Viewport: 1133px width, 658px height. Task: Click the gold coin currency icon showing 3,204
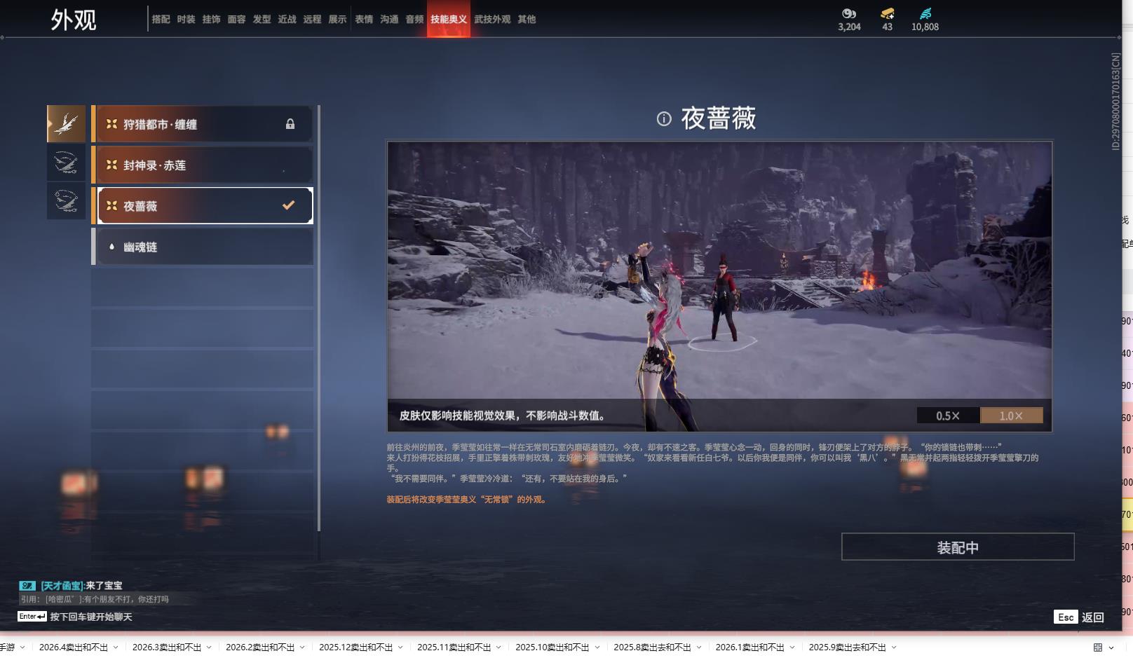tap(848, 13)
